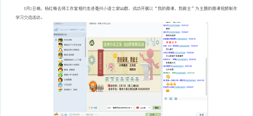This screenshot has height=116, width=253.
Task: Click avatar of 蒙城 楚其影
Action: pos(60,55)
